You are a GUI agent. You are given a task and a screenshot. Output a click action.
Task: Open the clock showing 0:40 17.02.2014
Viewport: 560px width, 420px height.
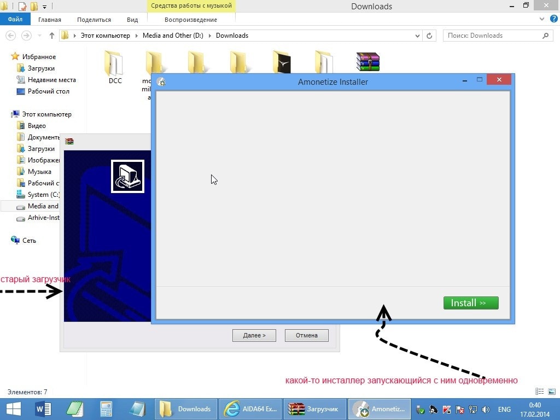pos(535,410)
